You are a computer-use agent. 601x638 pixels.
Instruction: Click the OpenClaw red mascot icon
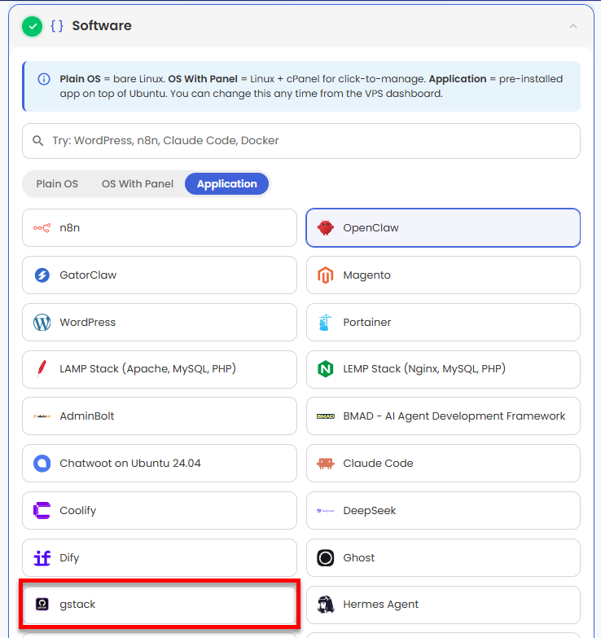(x=325, y=228)
